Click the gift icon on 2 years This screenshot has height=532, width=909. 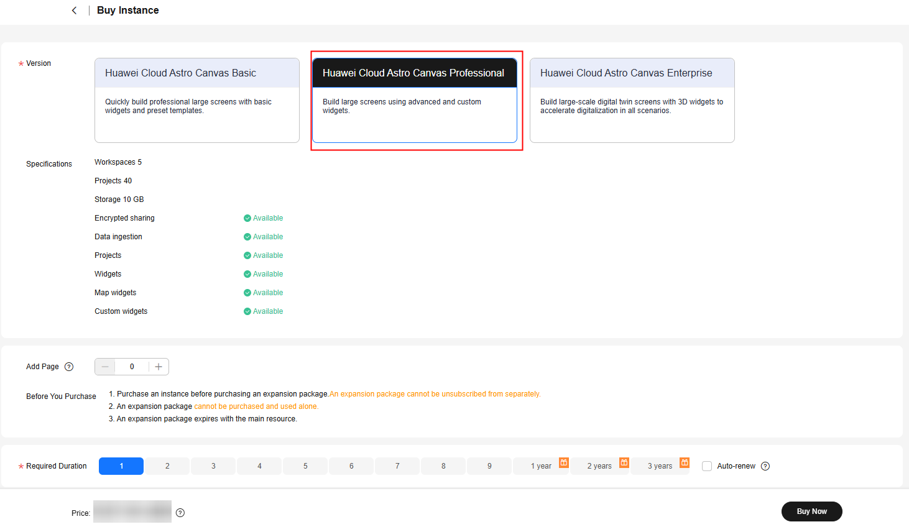point(624,462)
